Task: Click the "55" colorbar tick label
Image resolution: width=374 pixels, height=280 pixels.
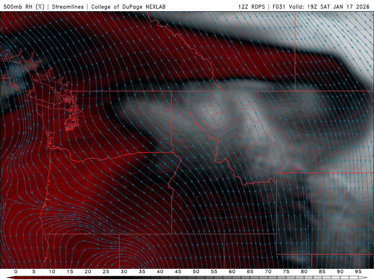Action: [x=214, y=272]
